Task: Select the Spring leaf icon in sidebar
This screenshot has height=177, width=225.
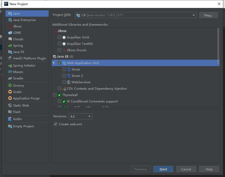Action: coord(10,46)
